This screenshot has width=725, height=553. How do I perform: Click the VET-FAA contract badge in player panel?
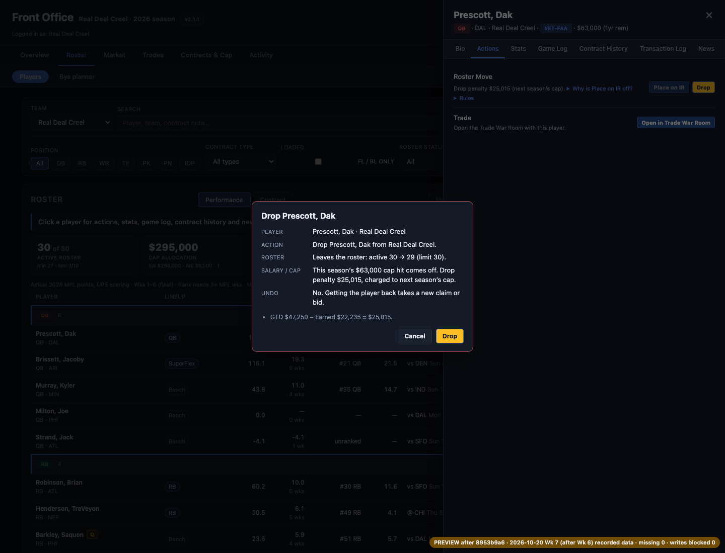pyautogui.click(x=556, y=29)
